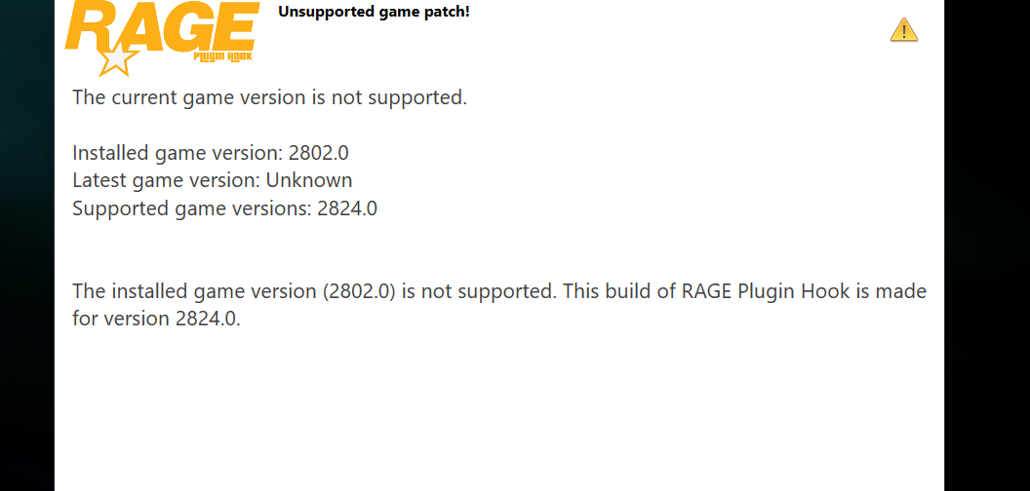The image size is (1030, 491).
Task: Click the small "Plugin Hook" logo subtitle
Action: tap(222, 57)
